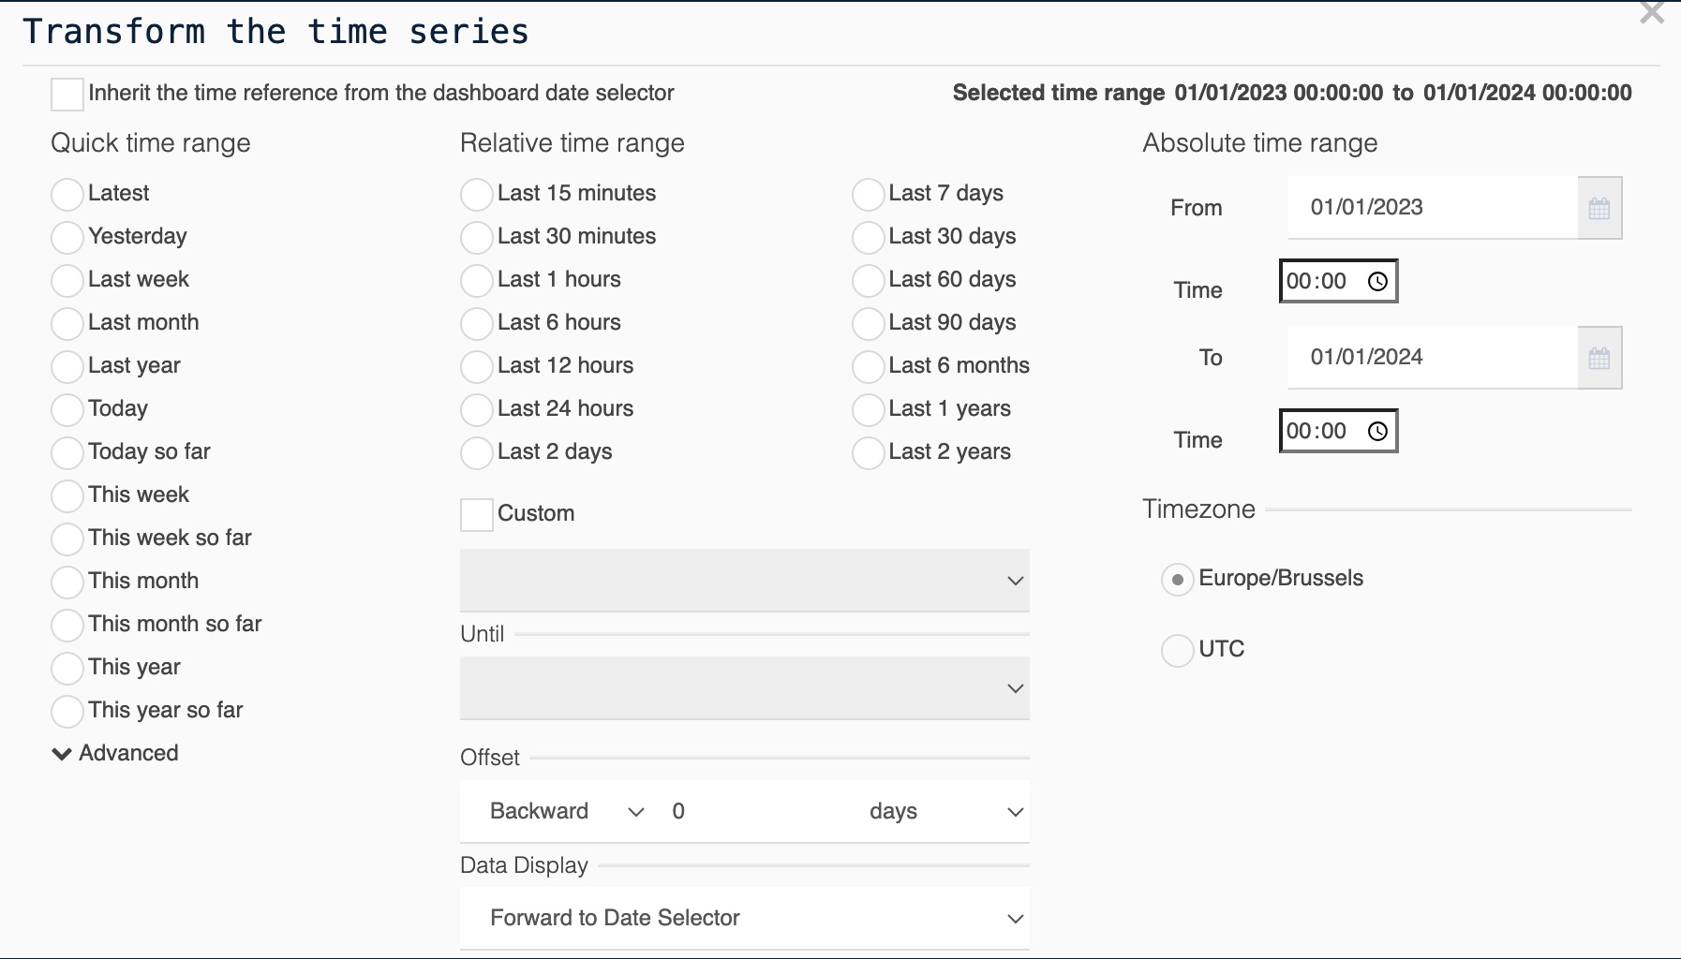
Task: Open the Backward offset direction dropdown
Action: tap(567, 812)
